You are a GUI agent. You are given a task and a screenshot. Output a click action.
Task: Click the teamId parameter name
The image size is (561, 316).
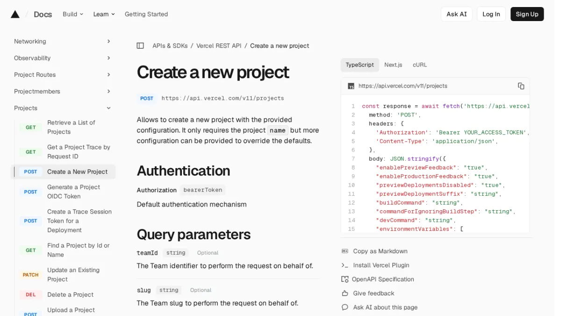coord(147,253)
